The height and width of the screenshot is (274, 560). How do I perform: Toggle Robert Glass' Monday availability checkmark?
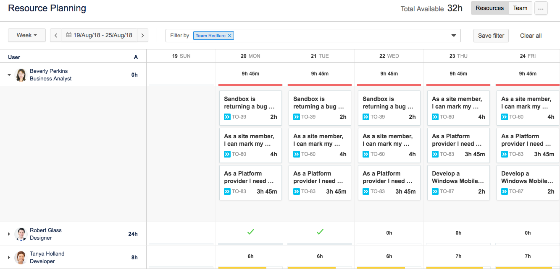point(250,231)
